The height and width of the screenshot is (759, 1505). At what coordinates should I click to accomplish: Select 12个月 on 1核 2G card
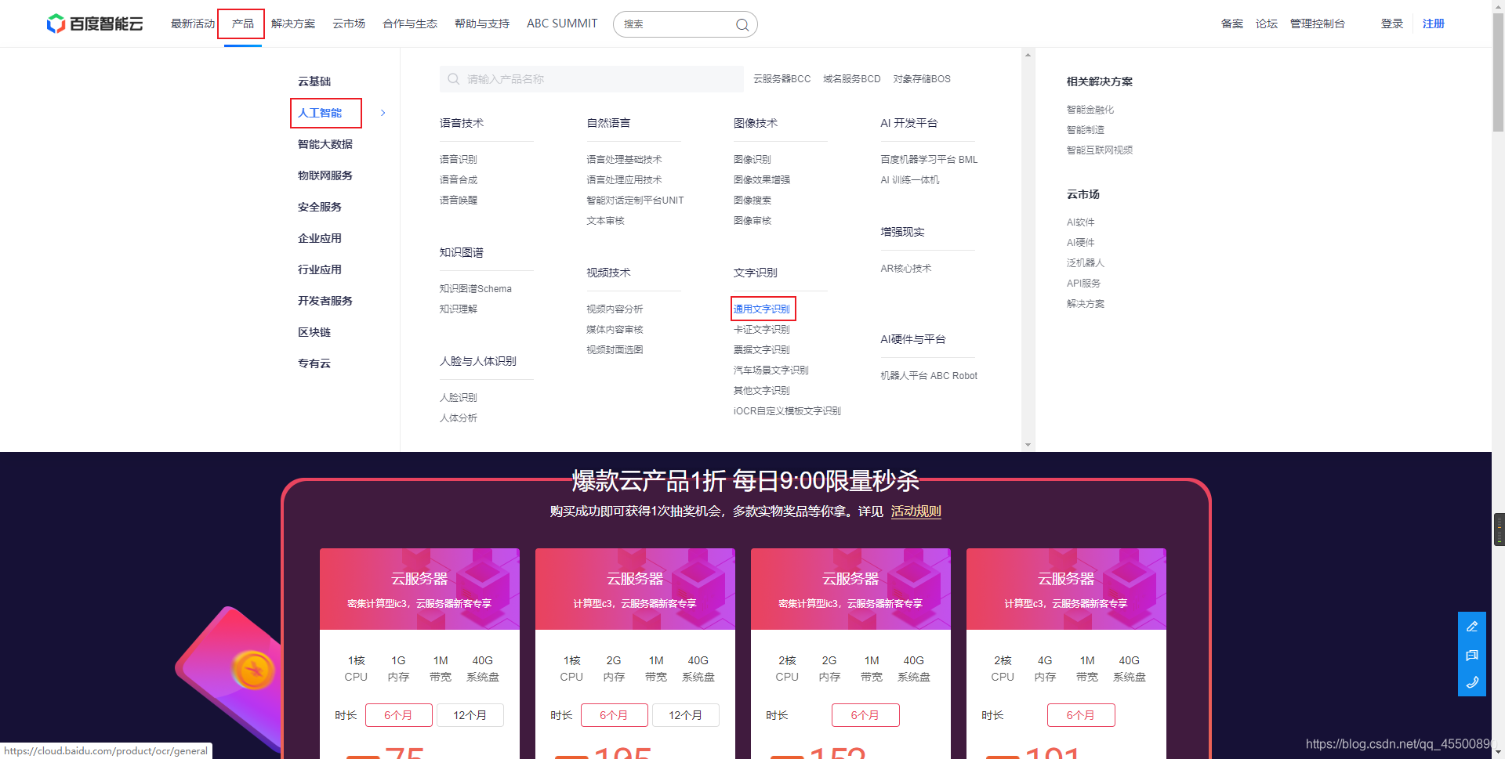(685, 715)
